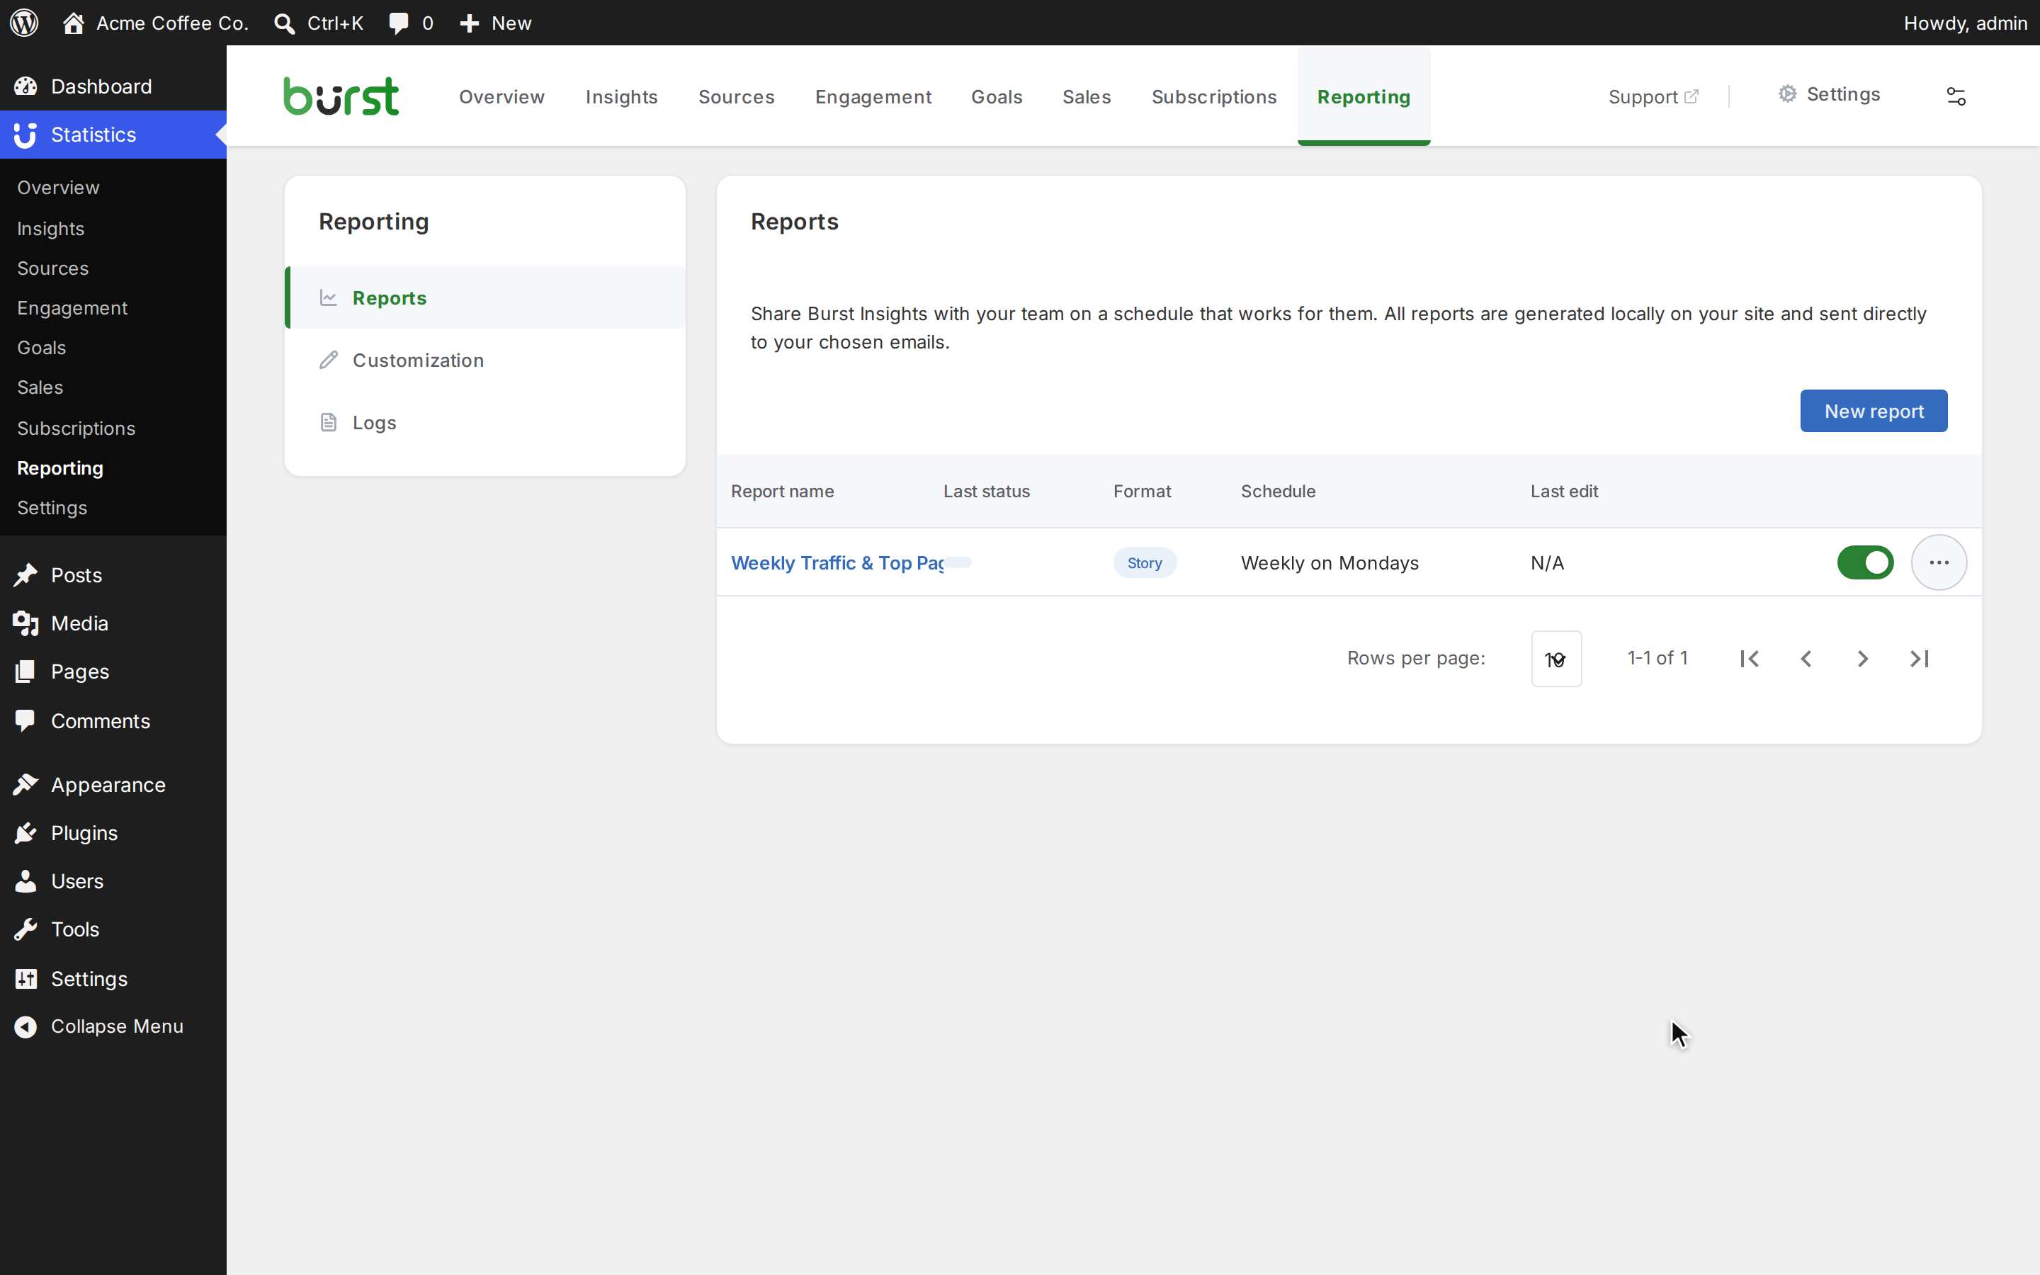2040x1275 pixels.
Task: Click the WordPress logo icon
Action: click(25, 23)
